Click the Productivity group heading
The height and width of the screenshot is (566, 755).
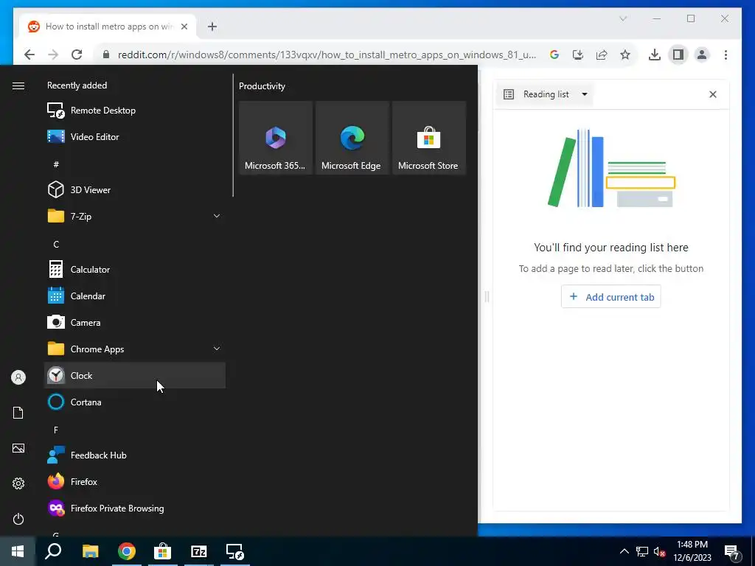click(x=262, y=86)
